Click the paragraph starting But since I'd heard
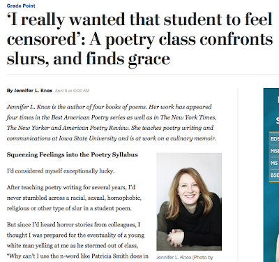 pos(77,240)
